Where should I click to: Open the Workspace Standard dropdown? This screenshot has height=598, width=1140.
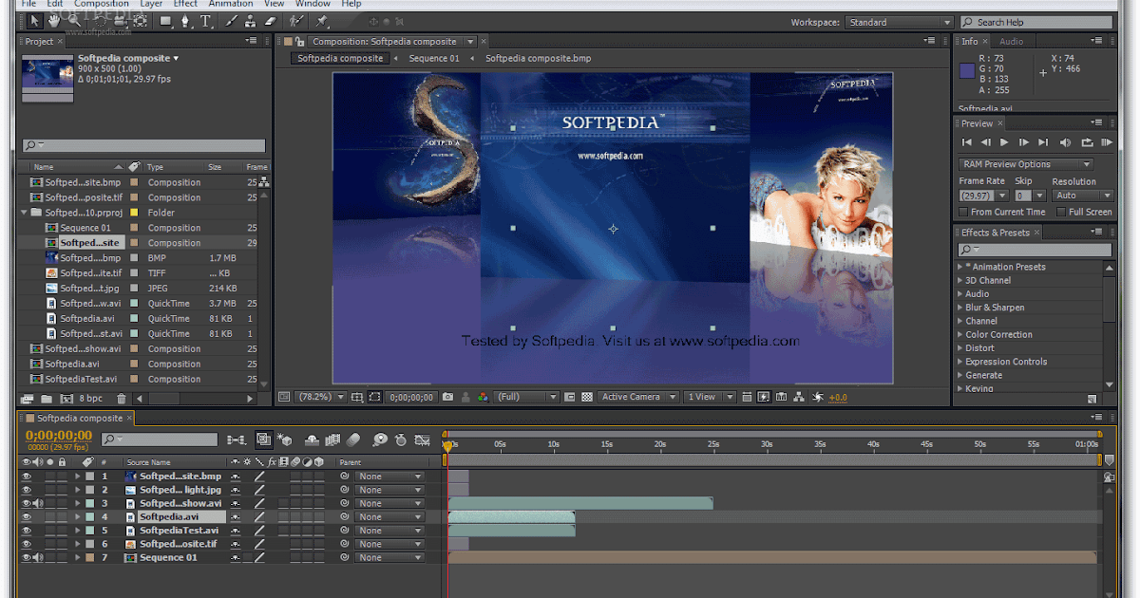(x=899, y=22)
